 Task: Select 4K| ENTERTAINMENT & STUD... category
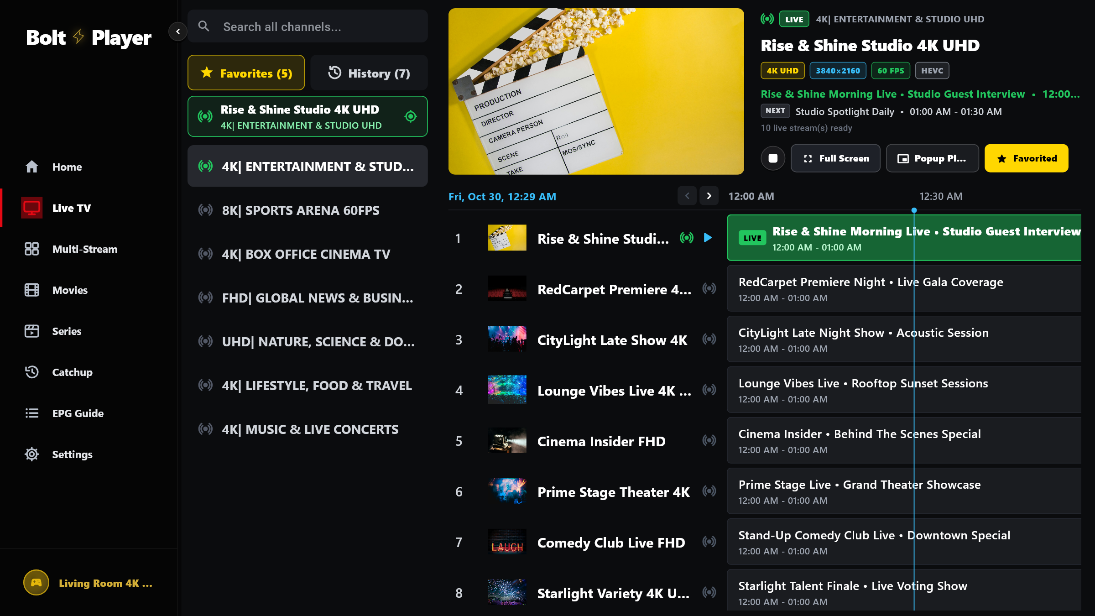(x=308, y=166)
